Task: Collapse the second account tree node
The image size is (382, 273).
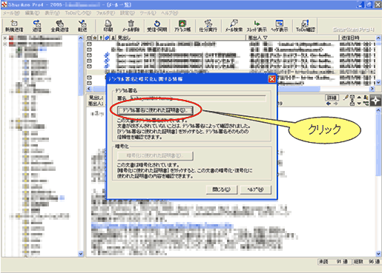Action: (x=4, y=44)
